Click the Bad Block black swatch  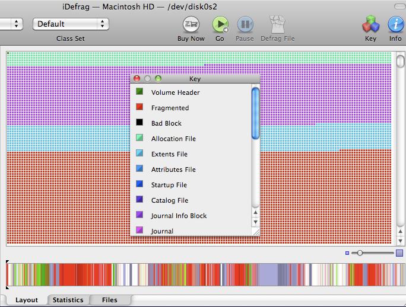(139, 122)
